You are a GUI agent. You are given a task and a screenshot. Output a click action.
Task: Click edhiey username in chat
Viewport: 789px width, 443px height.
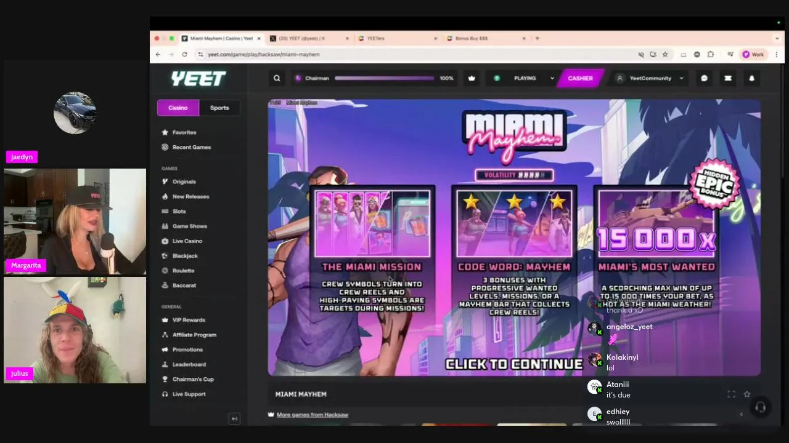(x=618, y=412)
